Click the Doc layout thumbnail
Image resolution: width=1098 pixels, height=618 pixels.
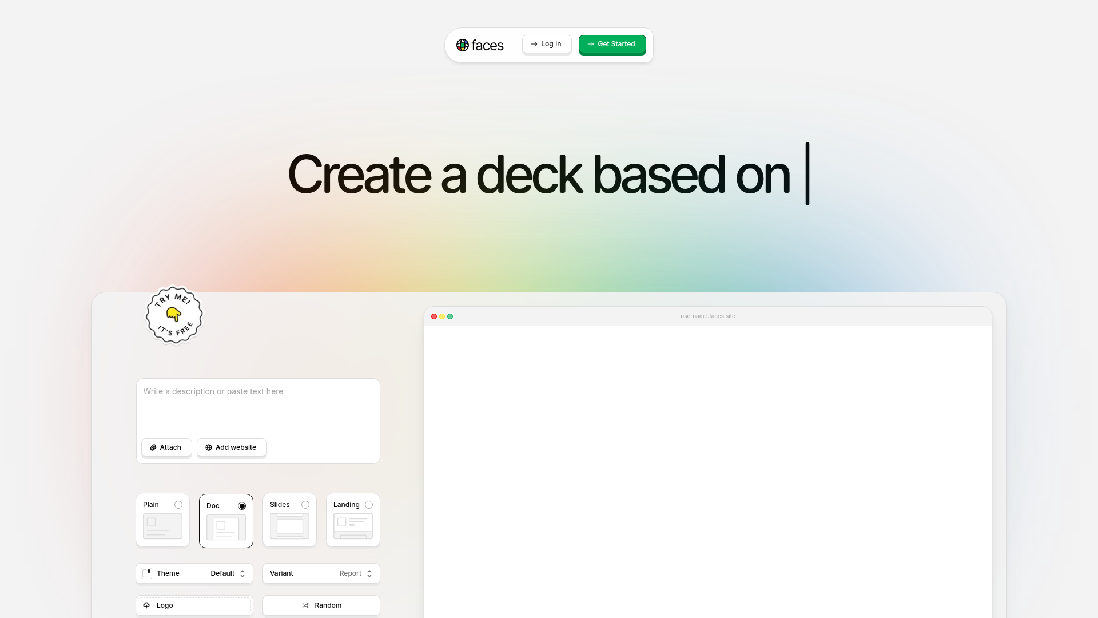226,527
